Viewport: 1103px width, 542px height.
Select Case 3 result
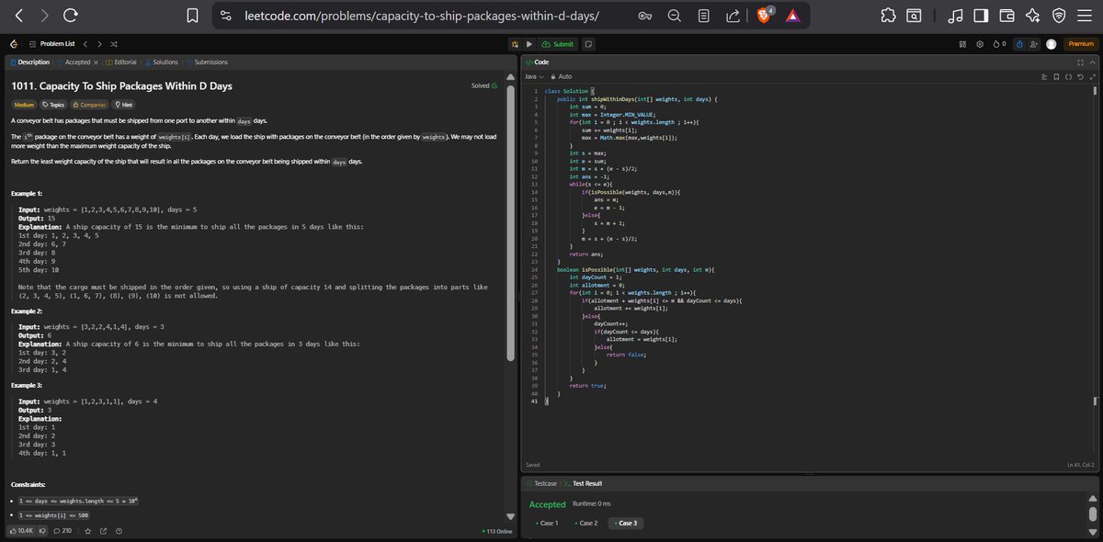pos(626,523)
